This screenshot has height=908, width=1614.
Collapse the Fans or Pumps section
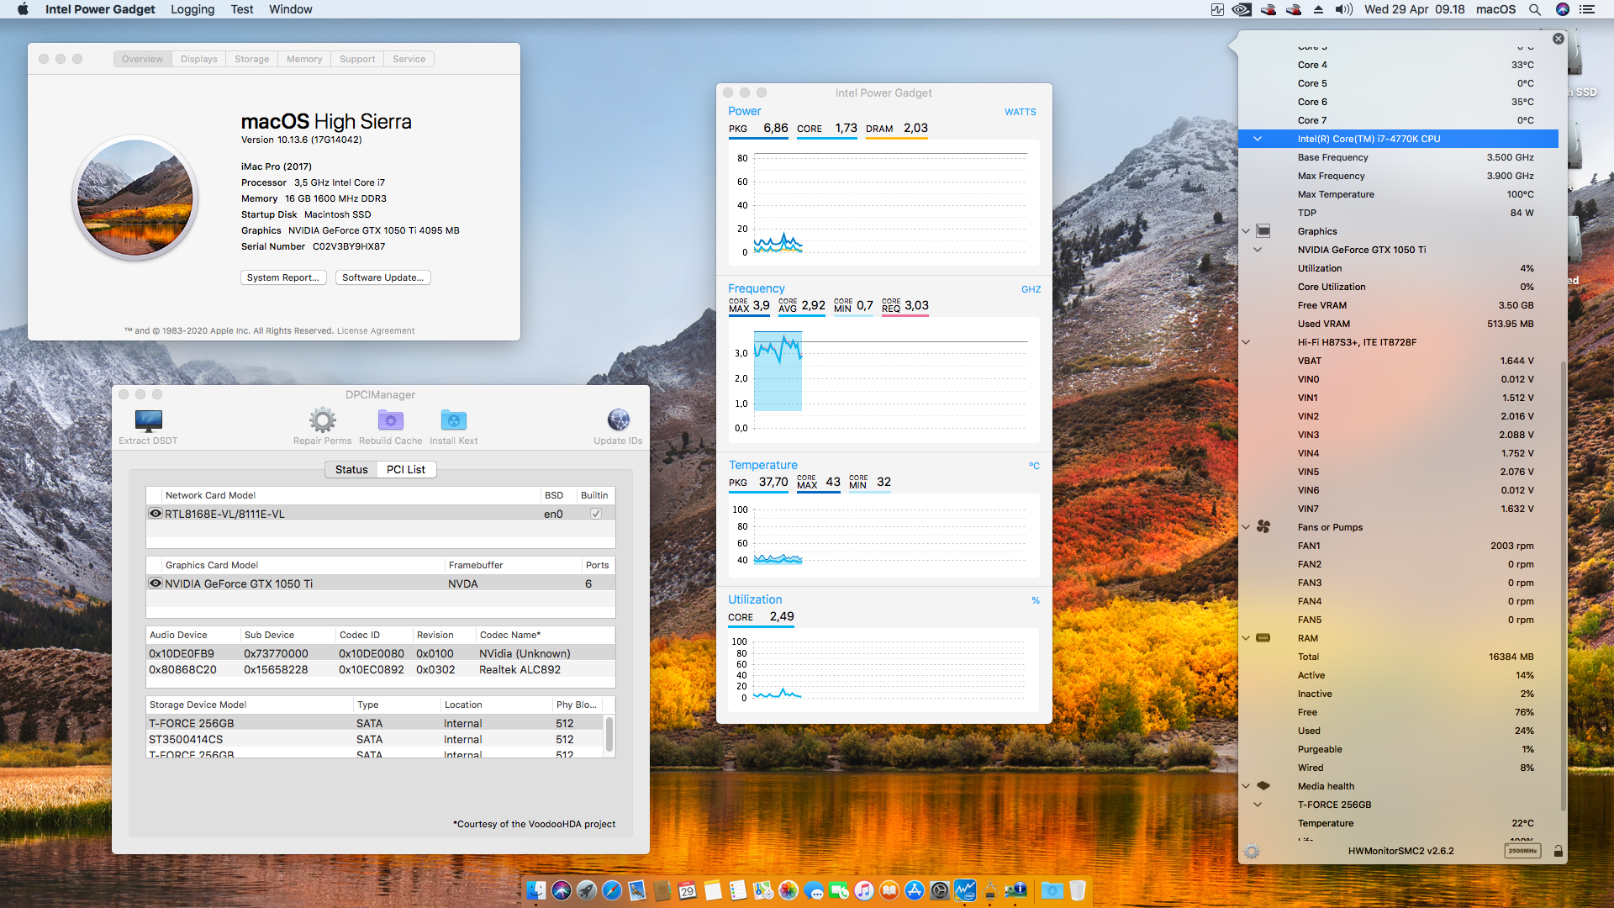[x=1246, y=527]
